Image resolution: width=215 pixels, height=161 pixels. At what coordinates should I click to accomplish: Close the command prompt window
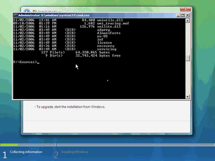coord(187,15)
